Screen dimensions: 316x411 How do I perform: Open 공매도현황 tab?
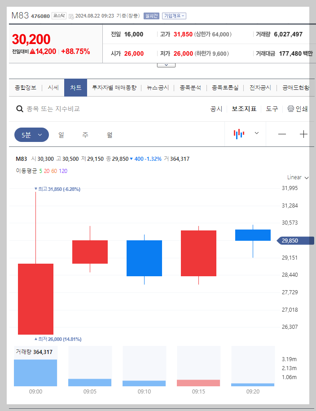[295, 88]
